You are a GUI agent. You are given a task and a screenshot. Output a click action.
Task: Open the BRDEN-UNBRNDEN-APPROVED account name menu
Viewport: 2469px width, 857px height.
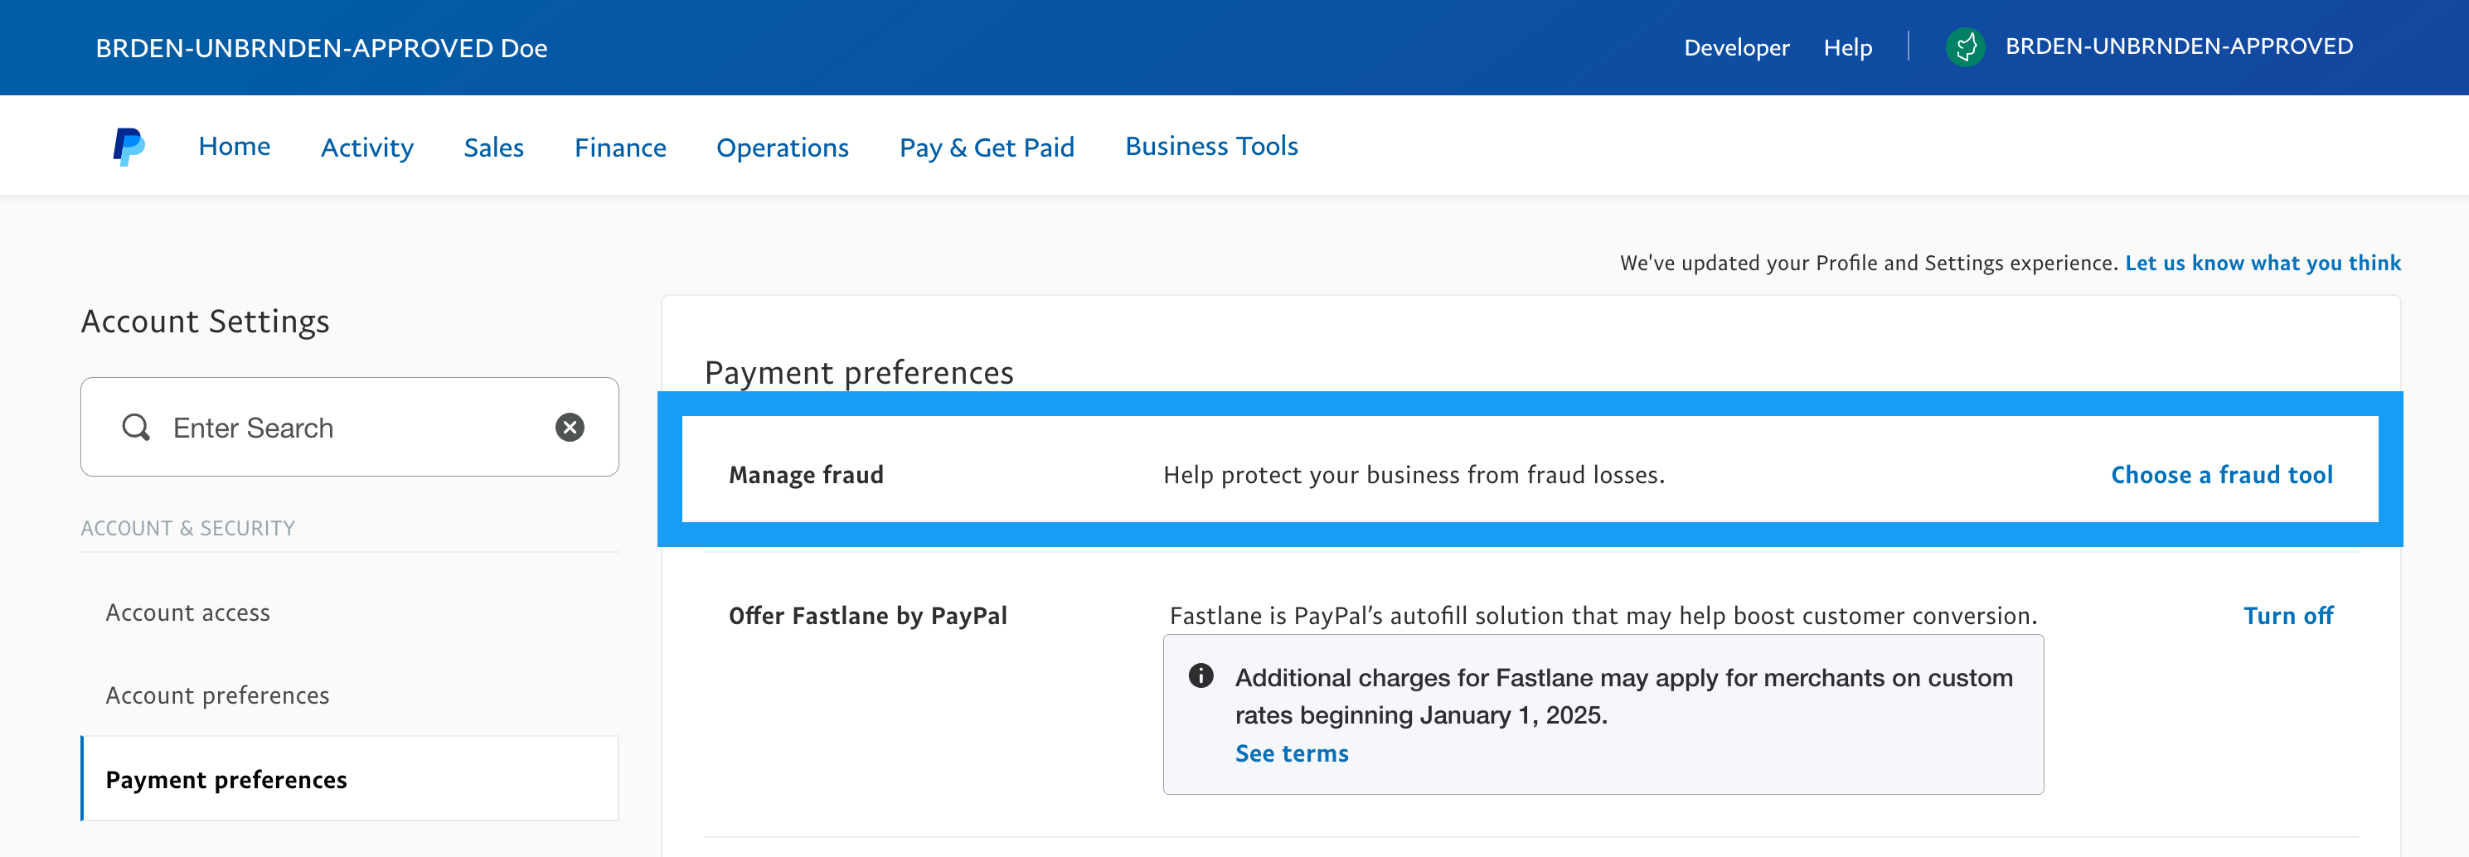click(2178, 47)
